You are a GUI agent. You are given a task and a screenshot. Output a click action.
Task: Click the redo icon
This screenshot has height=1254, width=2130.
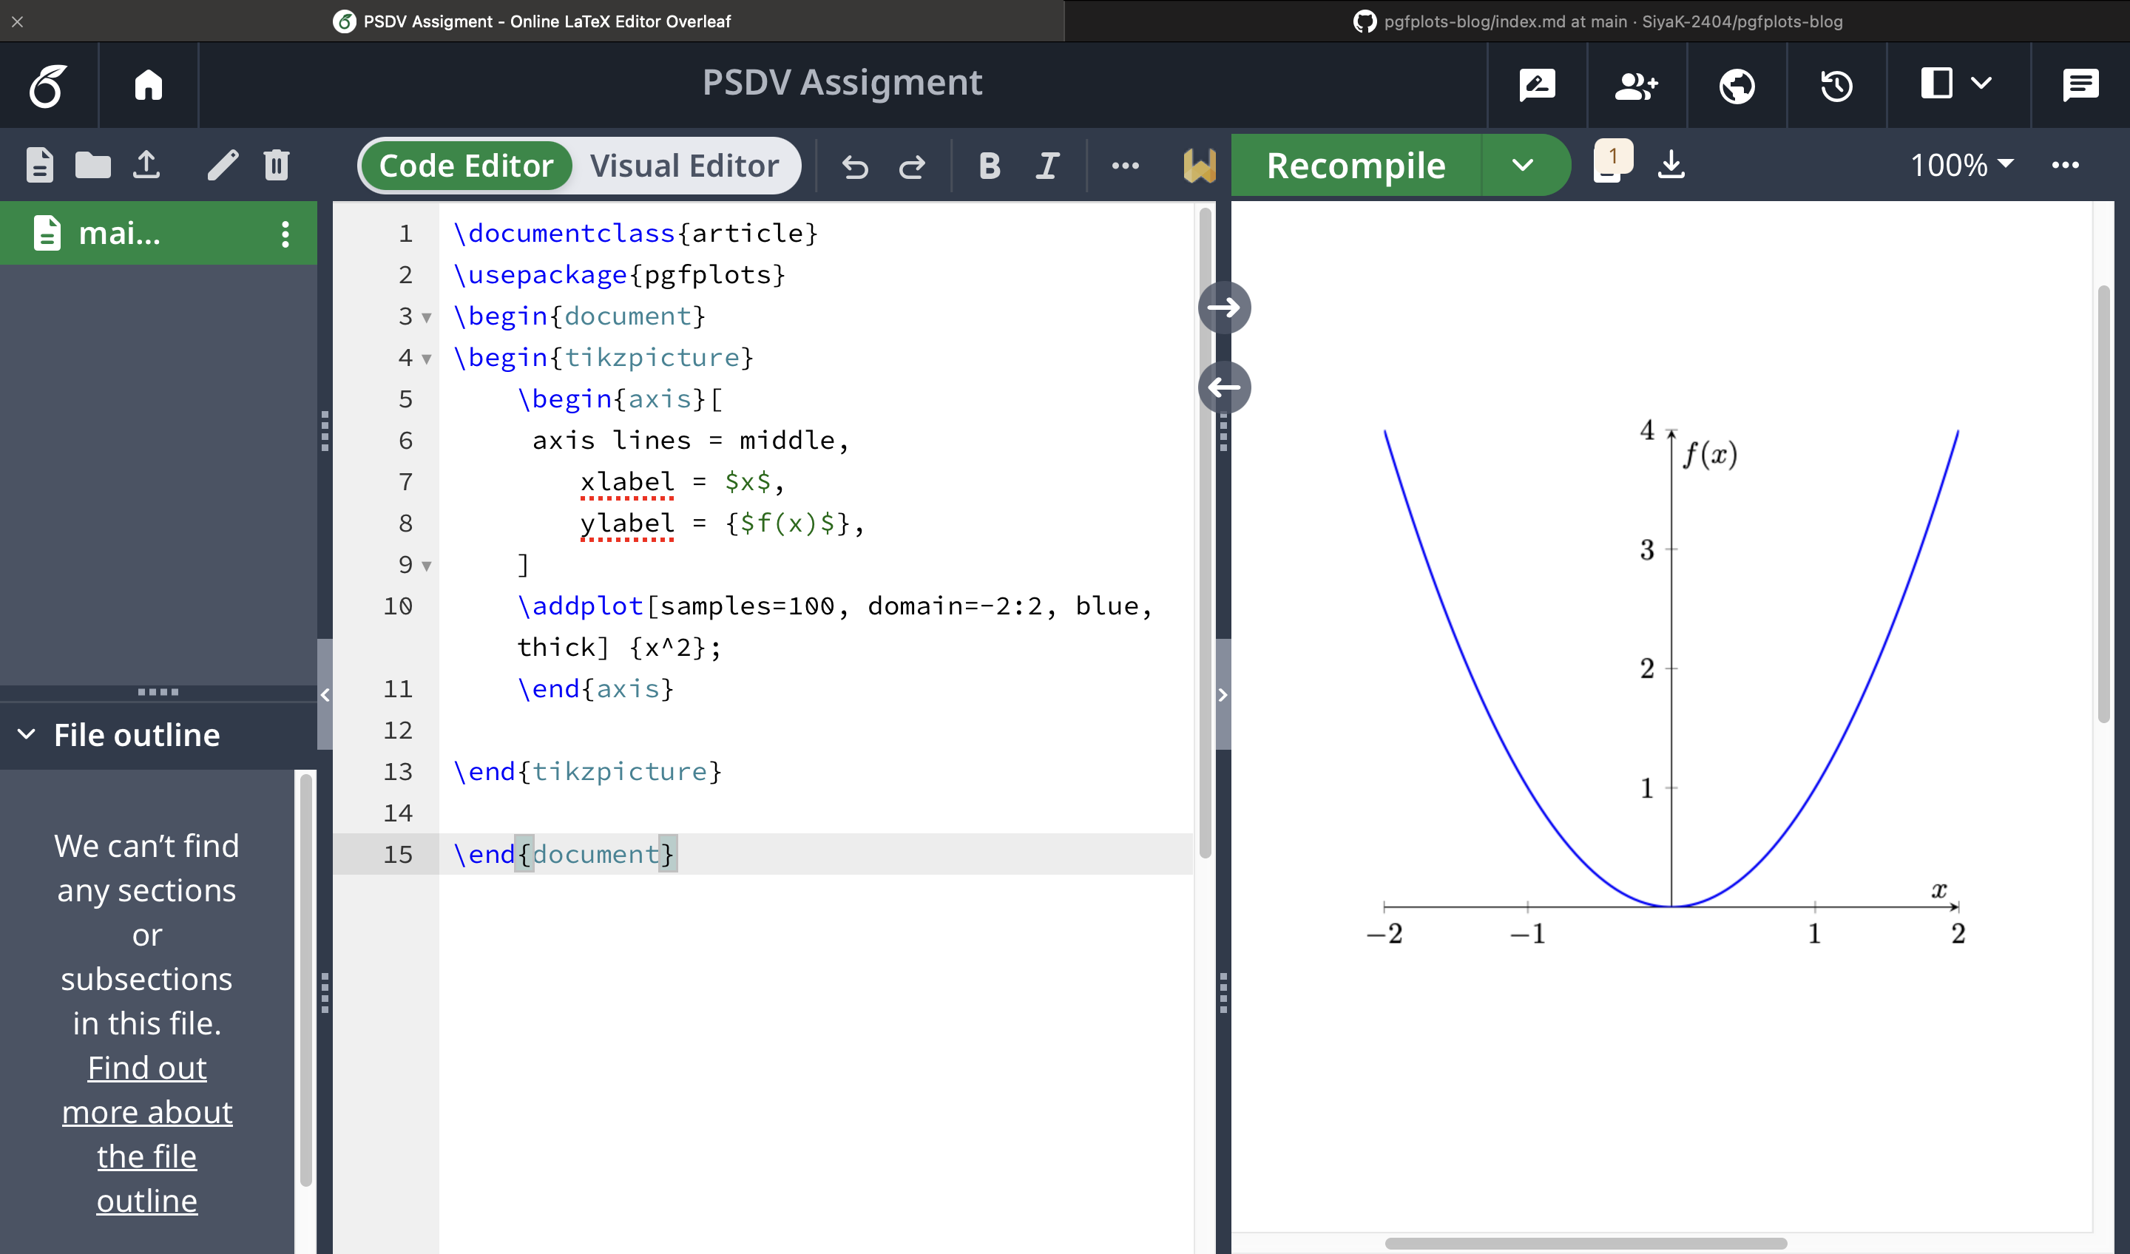[x=910, y=164]
